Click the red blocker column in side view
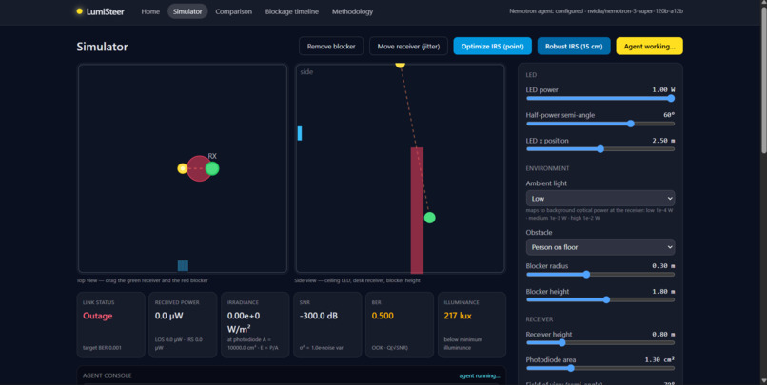The height and width of the screenshot is (385, 767). 417,210
